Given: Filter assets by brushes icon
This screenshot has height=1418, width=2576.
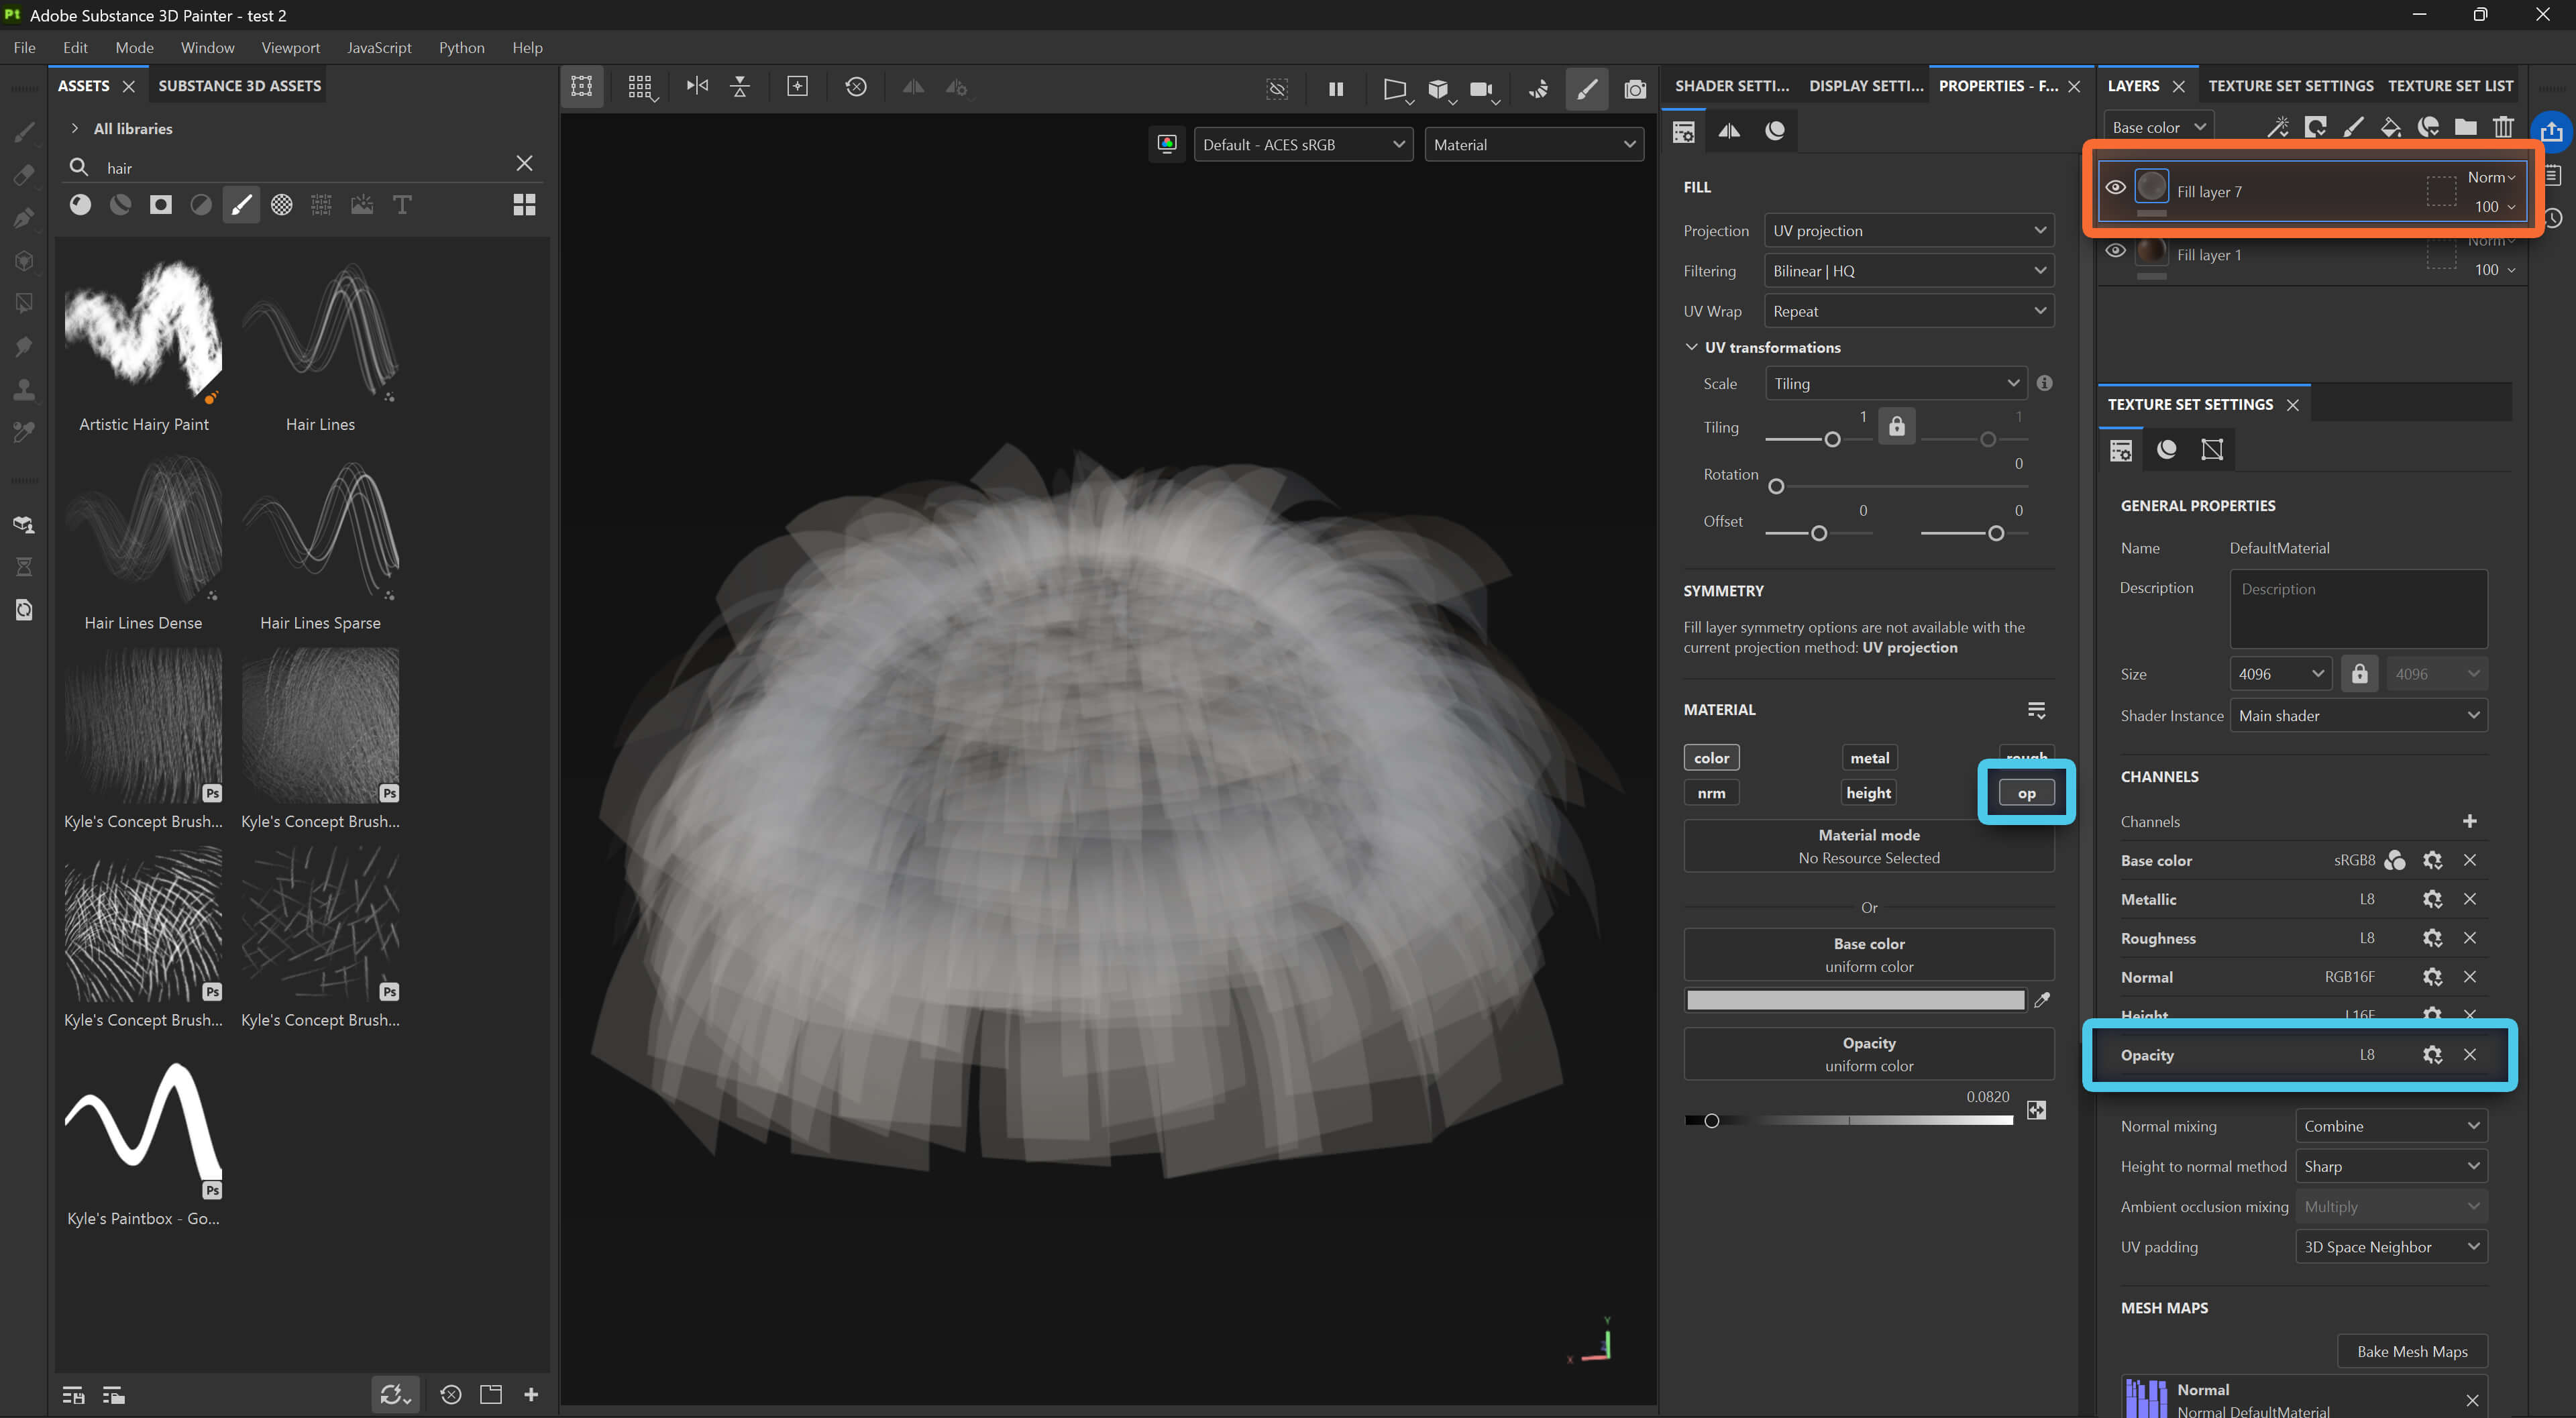Looking at the screenshot, I should click(241, 205).
